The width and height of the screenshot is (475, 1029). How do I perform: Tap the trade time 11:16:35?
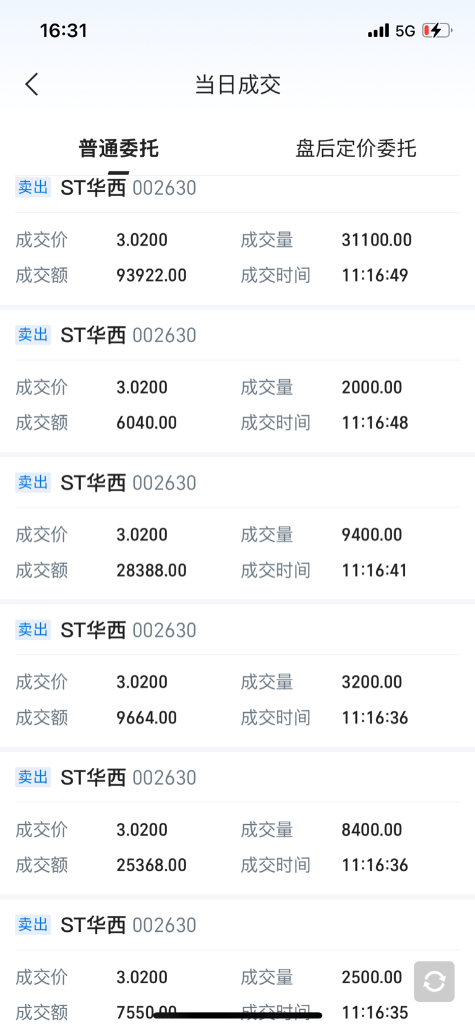(375, 1013)
